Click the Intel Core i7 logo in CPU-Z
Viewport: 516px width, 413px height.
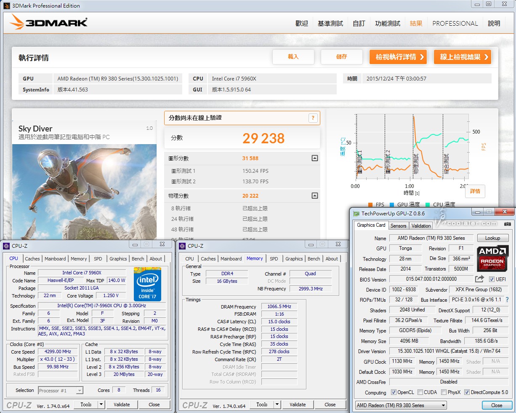pyautogui.click(x=147, y=283)
